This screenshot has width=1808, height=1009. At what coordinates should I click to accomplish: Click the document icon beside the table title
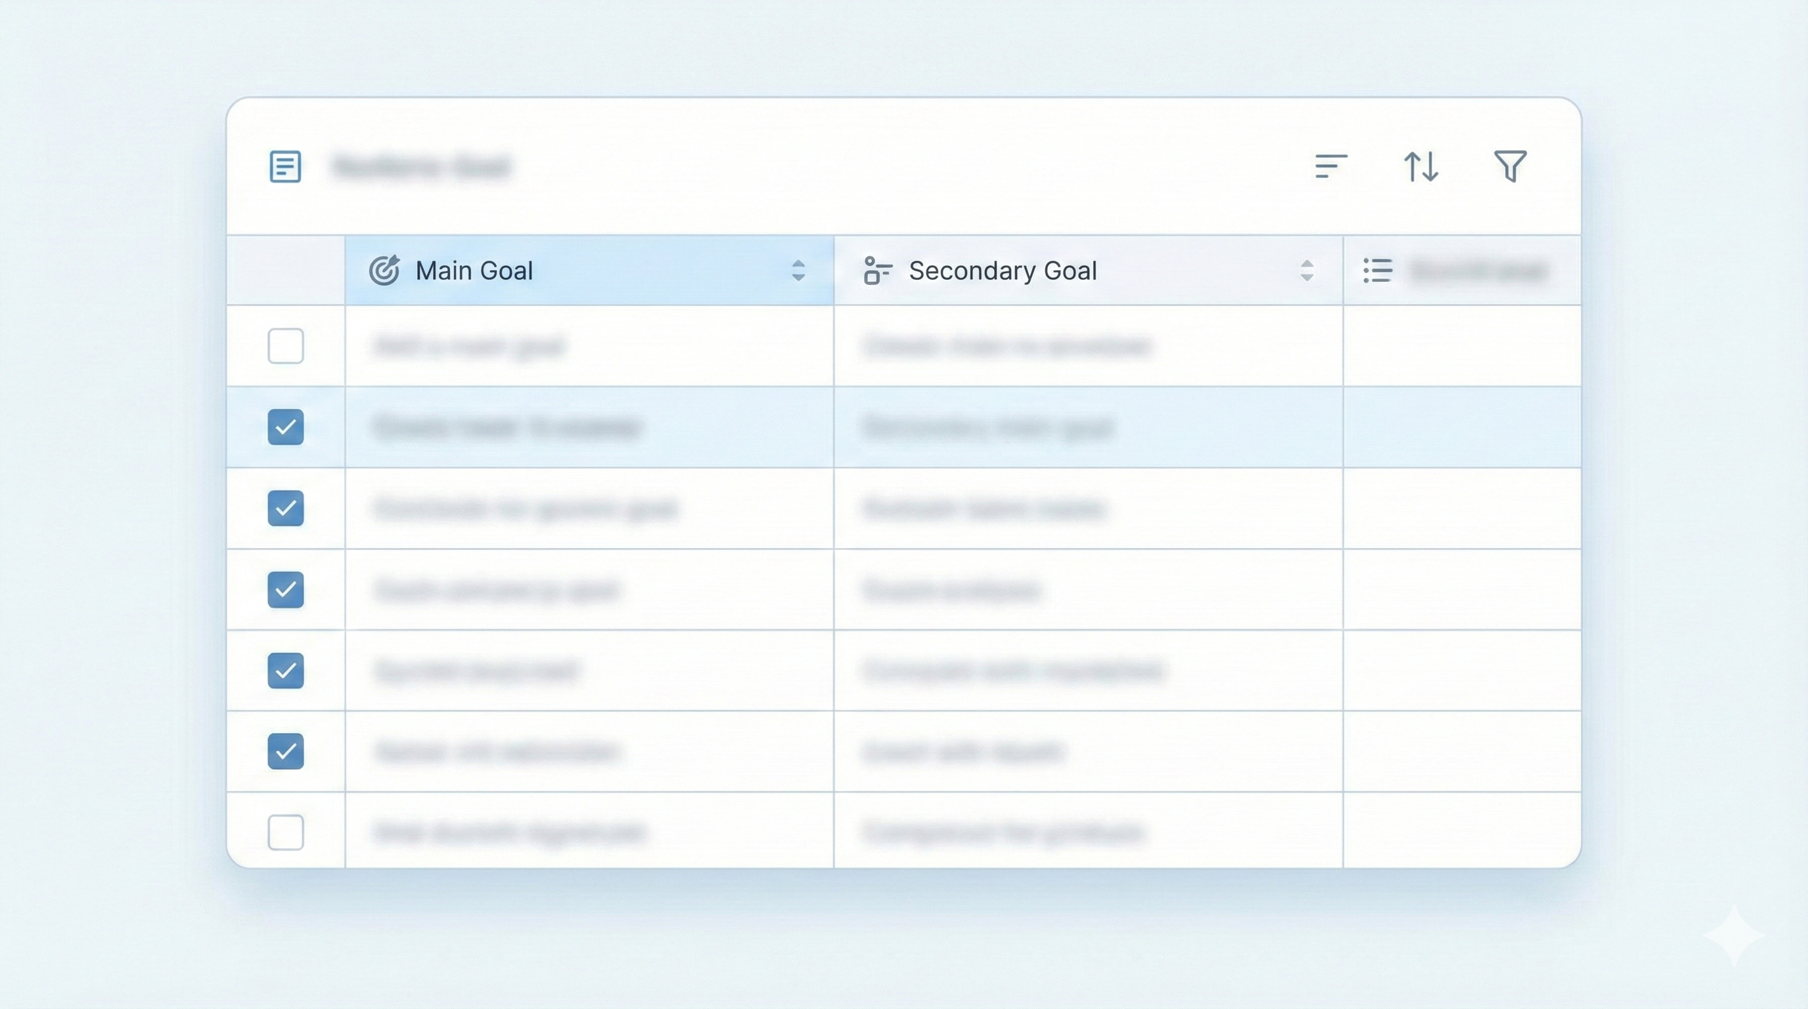tap(285, 166)
